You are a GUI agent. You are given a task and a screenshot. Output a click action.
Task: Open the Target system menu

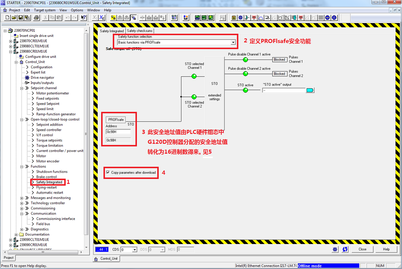[x=45, y=10]
